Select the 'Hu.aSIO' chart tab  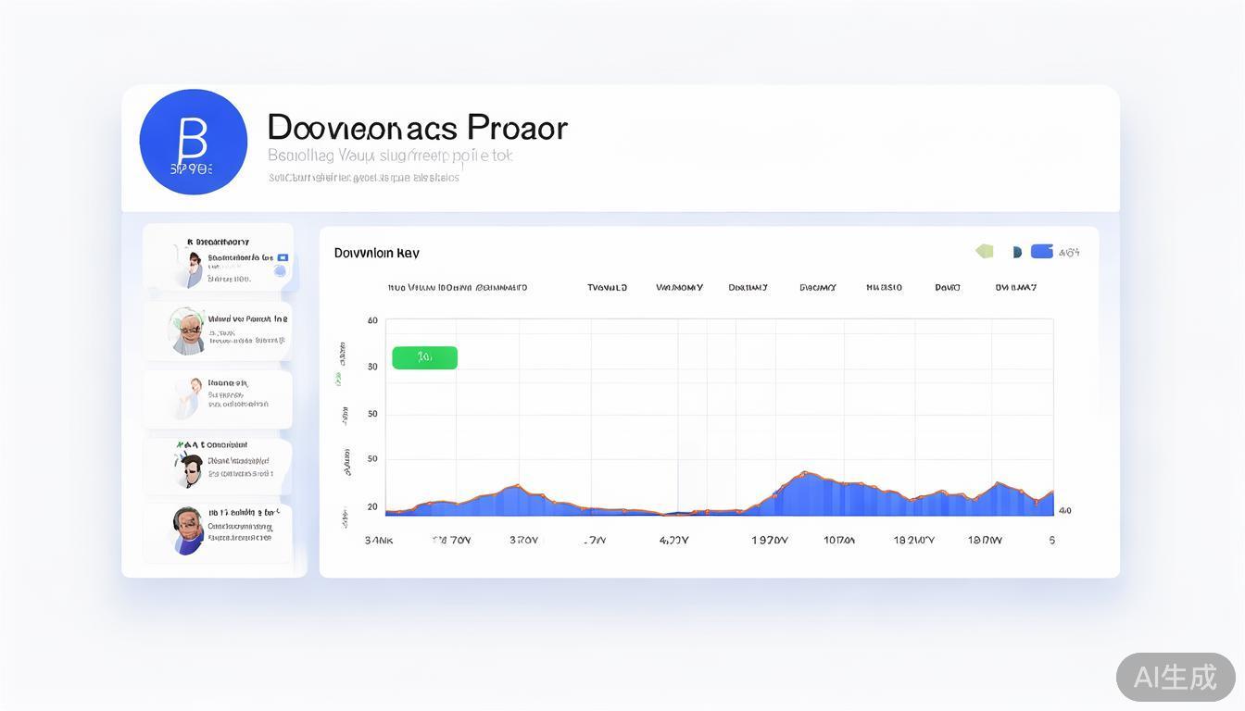pos(884,288)
